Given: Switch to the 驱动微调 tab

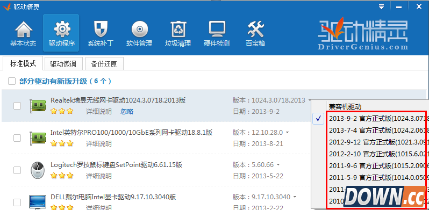Looking at the screenshot, I should [x=63, y=64].
